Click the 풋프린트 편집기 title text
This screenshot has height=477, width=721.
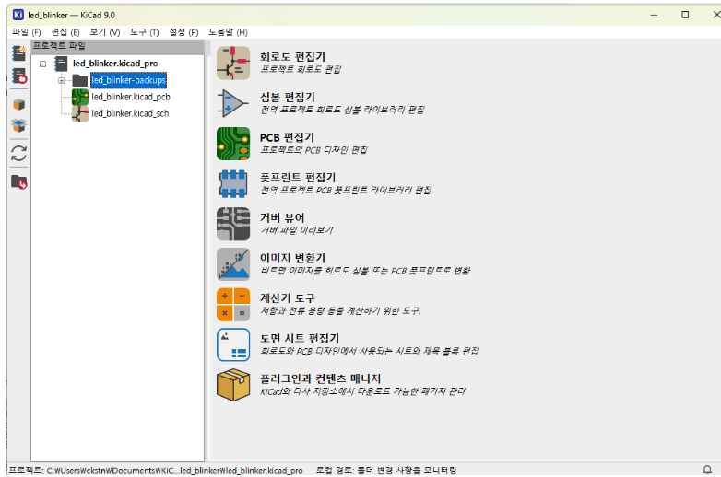coord(298,177)
